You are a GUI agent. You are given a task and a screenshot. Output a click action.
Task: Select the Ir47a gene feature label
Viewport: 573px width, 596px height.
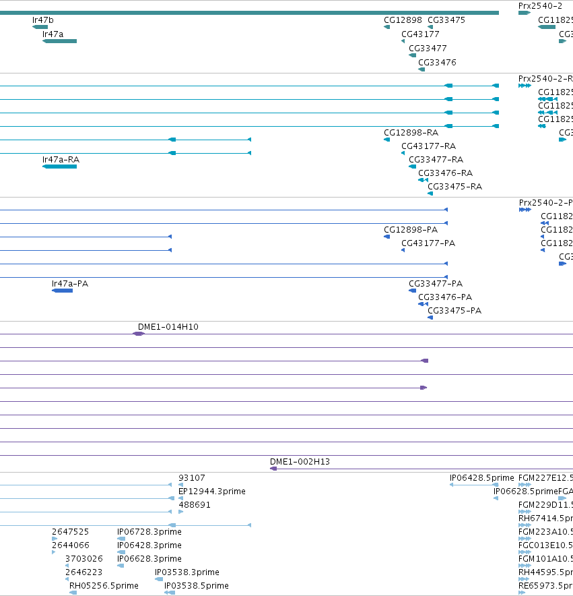point(53,34)
